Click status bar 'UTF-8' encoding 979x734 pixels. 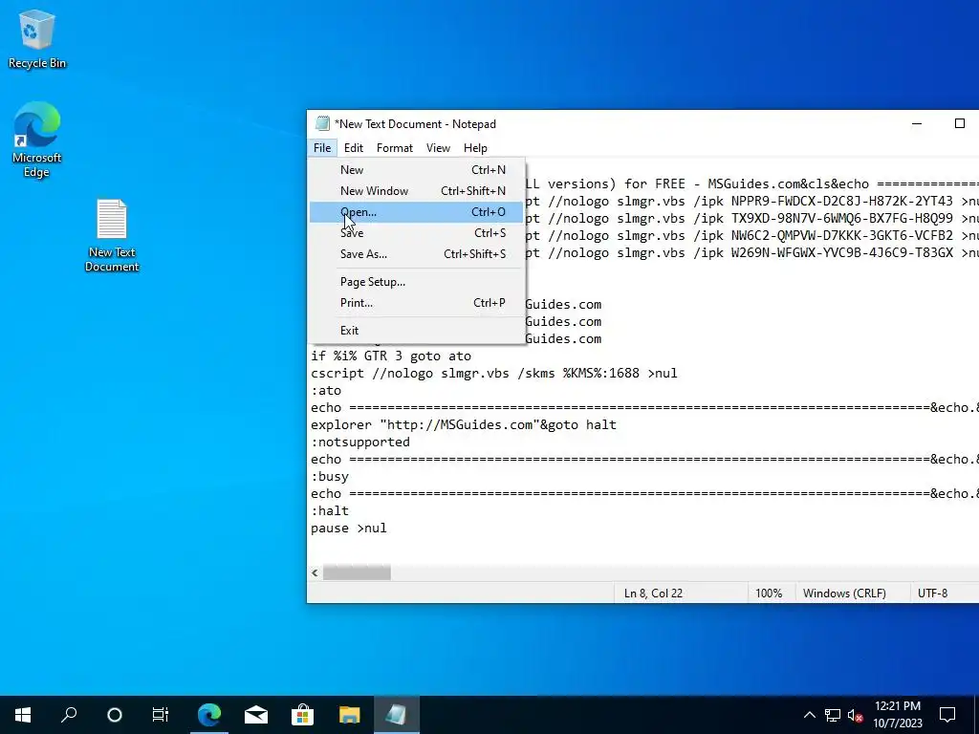pyautogui.click(x=932, y=593)
